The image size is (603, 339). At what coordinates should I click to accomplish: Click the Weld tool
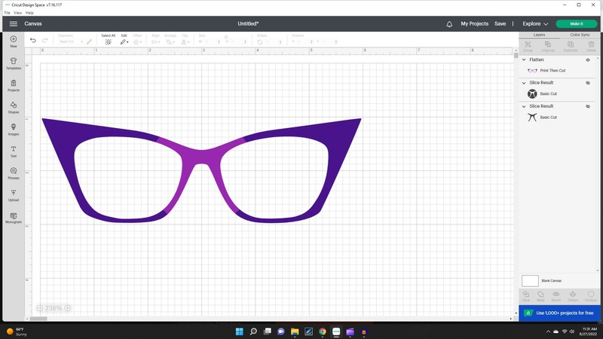540,296
